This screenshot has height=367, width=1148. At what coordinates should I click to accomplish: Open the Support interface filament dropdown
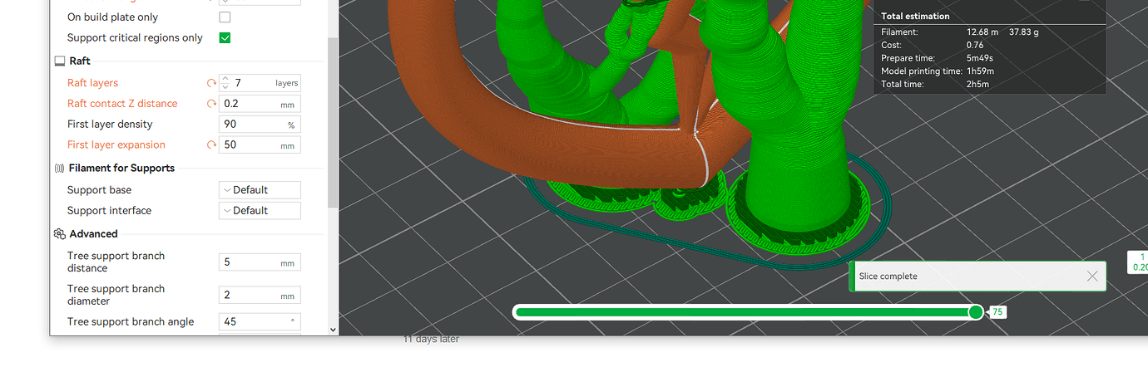click(x=260, y=211)
